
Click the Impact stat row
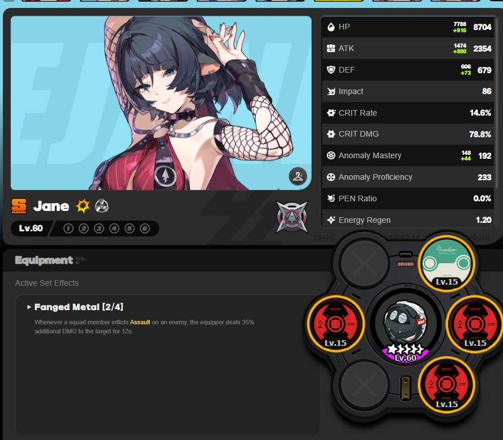click(x=408, y=91)
